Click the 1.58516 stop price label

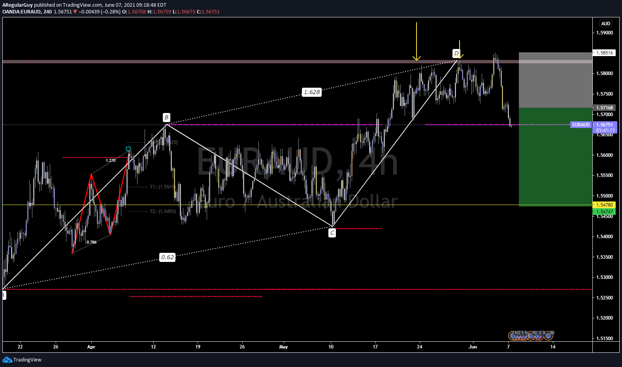tap(605, 53)
